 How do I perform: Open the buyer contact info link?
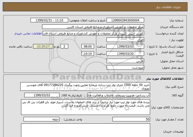click(28, 34)
